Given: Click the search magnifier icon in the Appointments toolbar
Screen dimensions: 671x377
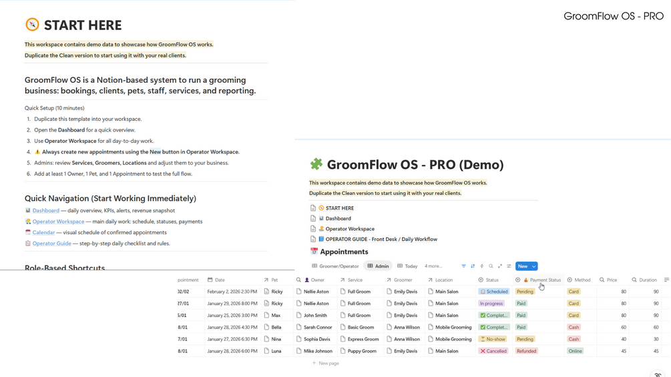Looking at the screenshot, I should (491, 266).
